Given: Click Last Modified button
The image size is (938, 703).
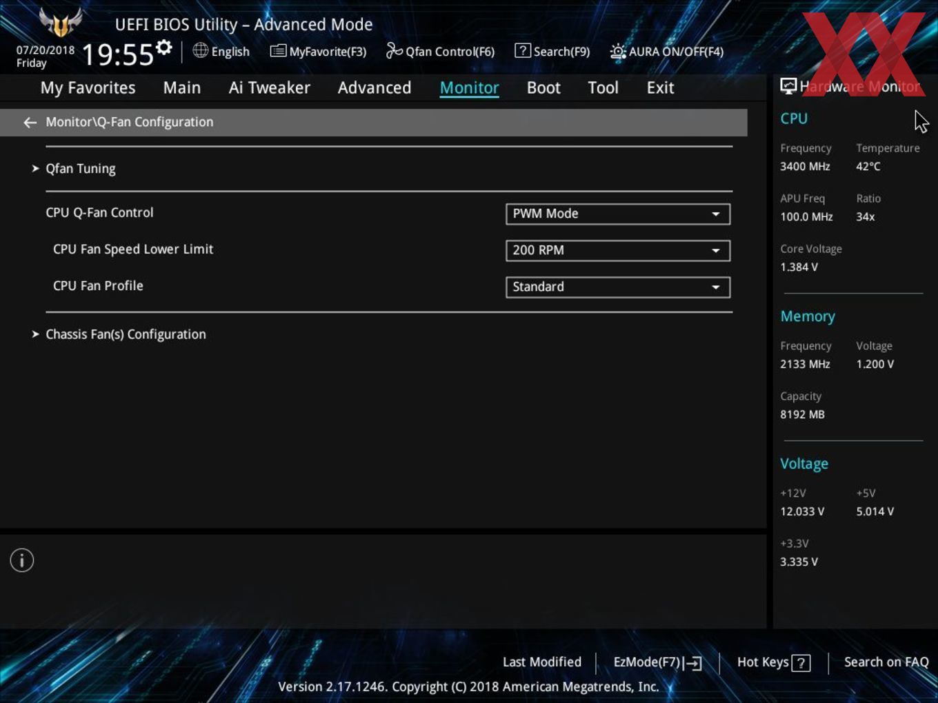Looking at the screenshot, I should [542, 662].
